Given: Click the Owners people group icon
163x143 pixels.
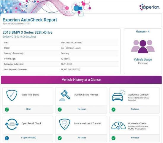Looking at the screenshot, I should (x=143, y=46).
